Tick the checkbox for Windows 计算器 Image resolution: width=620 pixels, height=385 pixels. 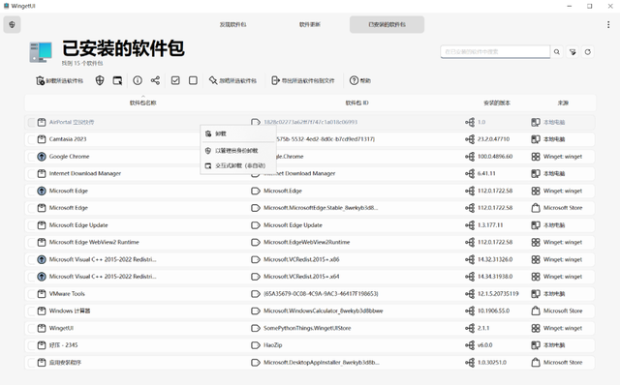coord(31,311)
